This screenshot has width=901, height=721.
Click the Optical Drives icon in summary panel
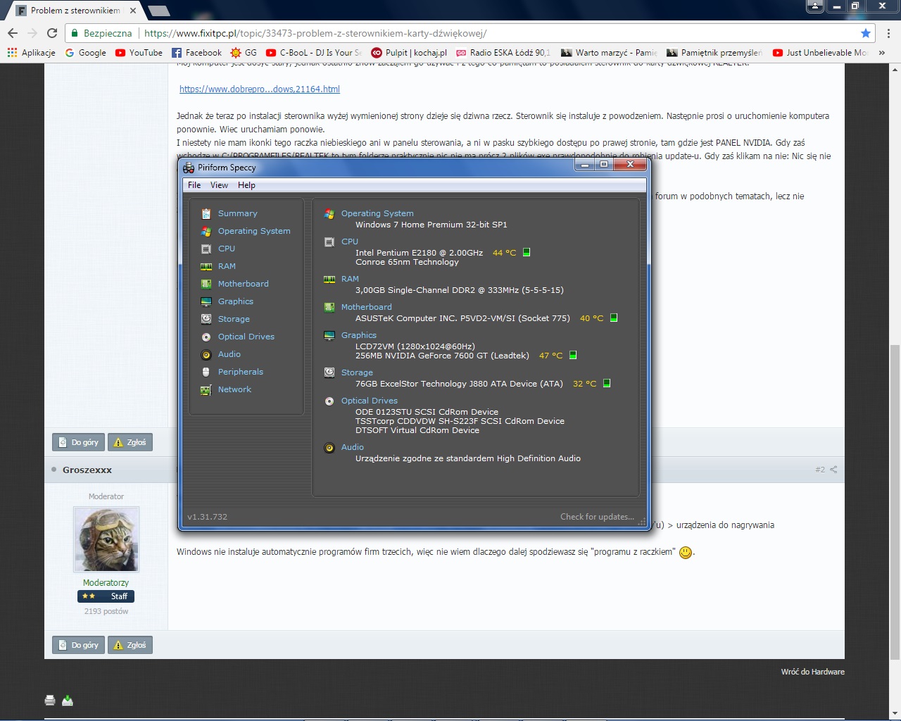329,401
